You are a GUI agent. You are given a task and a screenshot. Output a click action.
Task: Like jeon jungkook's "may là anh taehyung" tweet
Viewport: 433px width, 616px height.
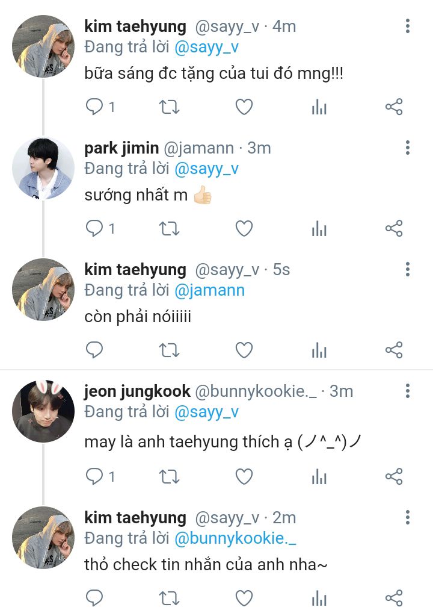pos(244,477)
